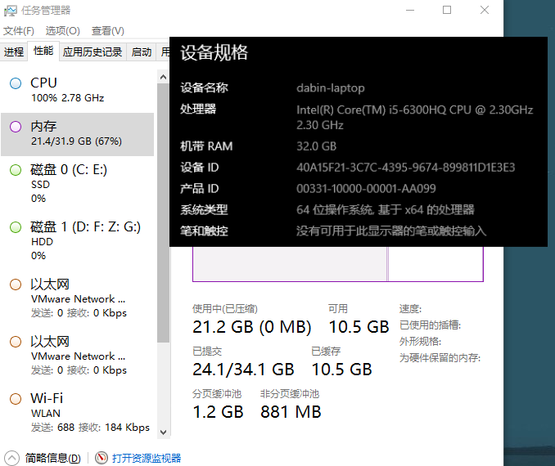Click the CPU circle icon in sidebar
555x466 pixels.
[16, 83]
